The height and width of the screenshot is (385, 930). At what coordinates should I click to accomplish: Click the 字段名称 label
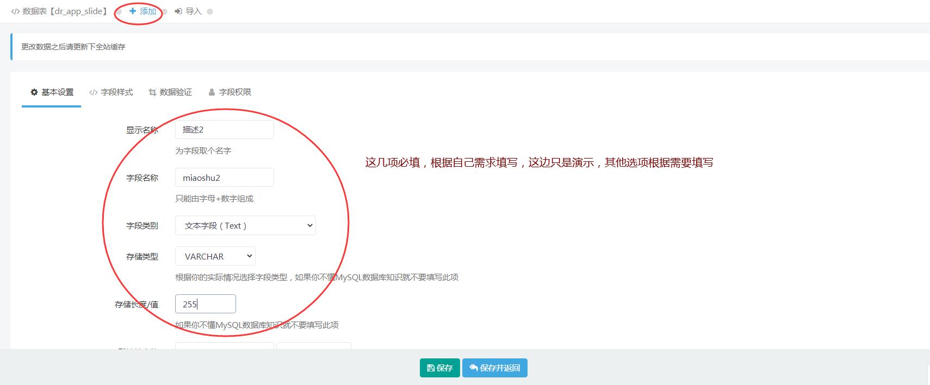pos(142,178)
